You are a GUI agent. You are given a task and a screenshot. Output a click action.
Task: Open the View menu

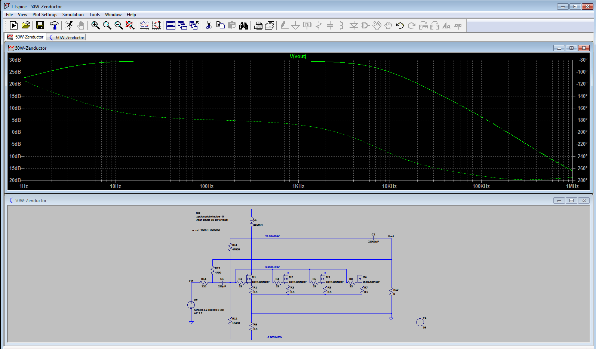22,15
